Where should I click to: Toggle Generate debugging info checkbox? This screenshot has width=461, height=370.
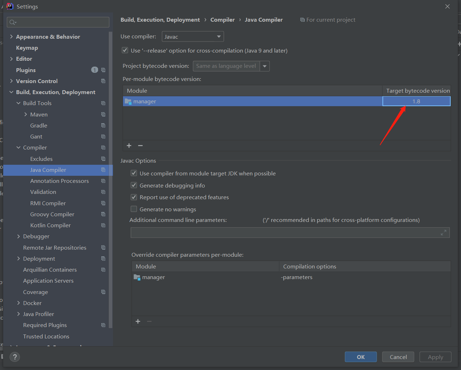134,185
